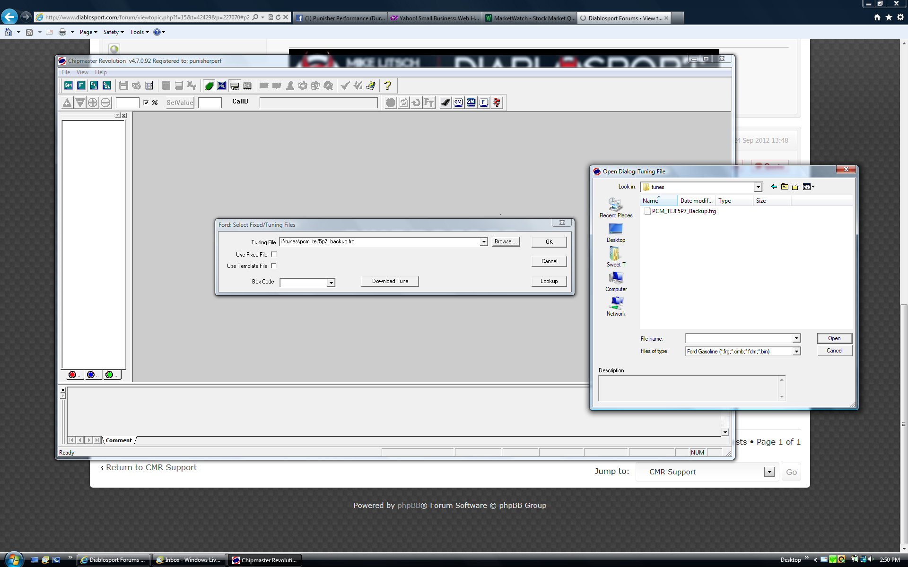Click Up One Level folder icon
The image size is (908, 567).
tap(785, 187)
